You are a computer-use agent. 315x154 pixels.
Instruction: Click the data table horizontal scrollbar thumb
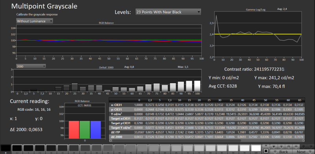(176, 141)
